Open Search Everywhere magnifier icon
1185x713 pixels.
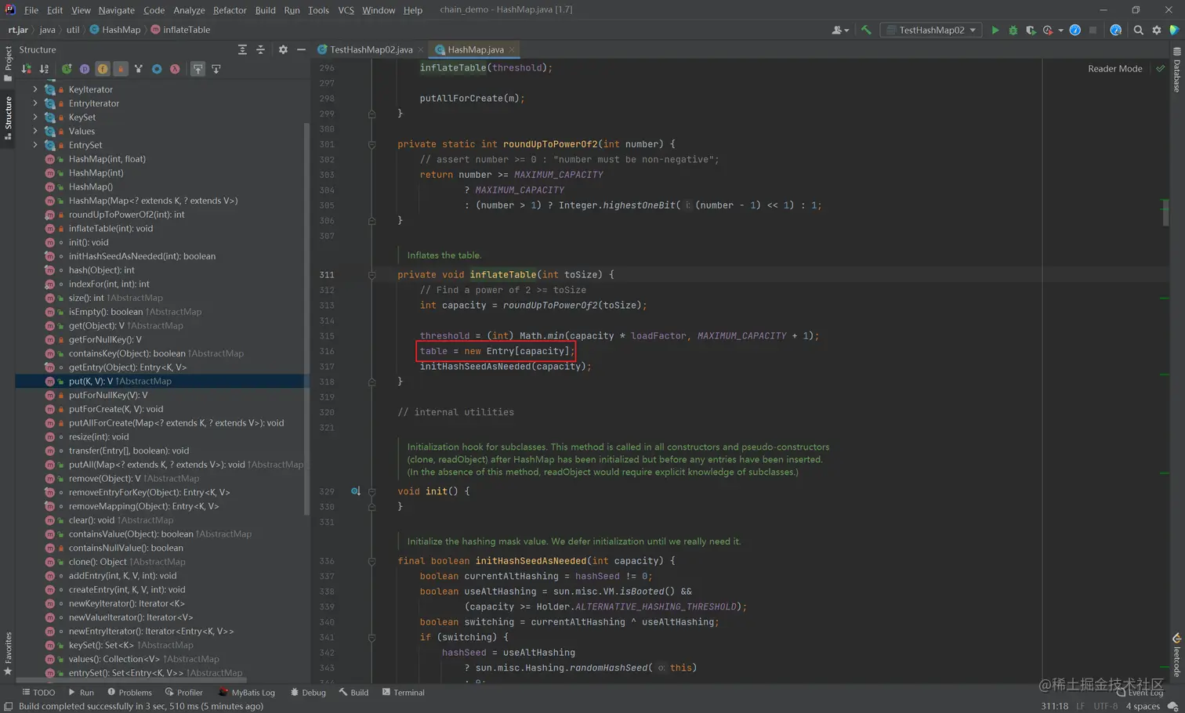tap(1138, 30)
